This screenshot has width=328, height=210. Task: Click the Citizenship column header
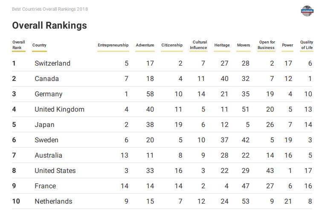[x=172, y=45]
